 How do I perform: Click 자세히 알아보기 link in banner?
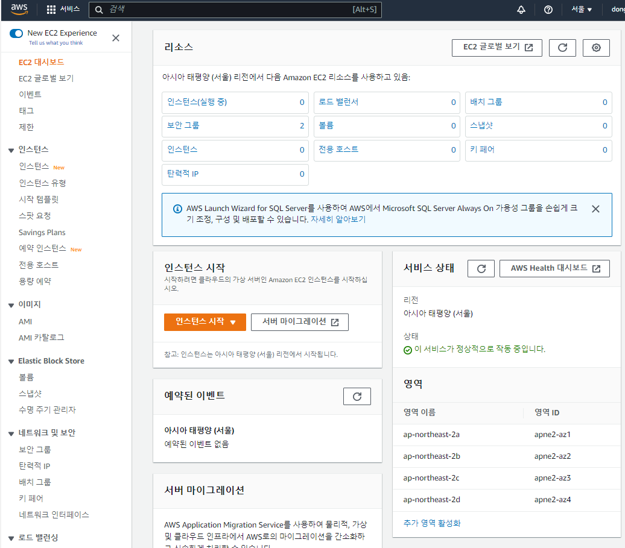point(338,219)
